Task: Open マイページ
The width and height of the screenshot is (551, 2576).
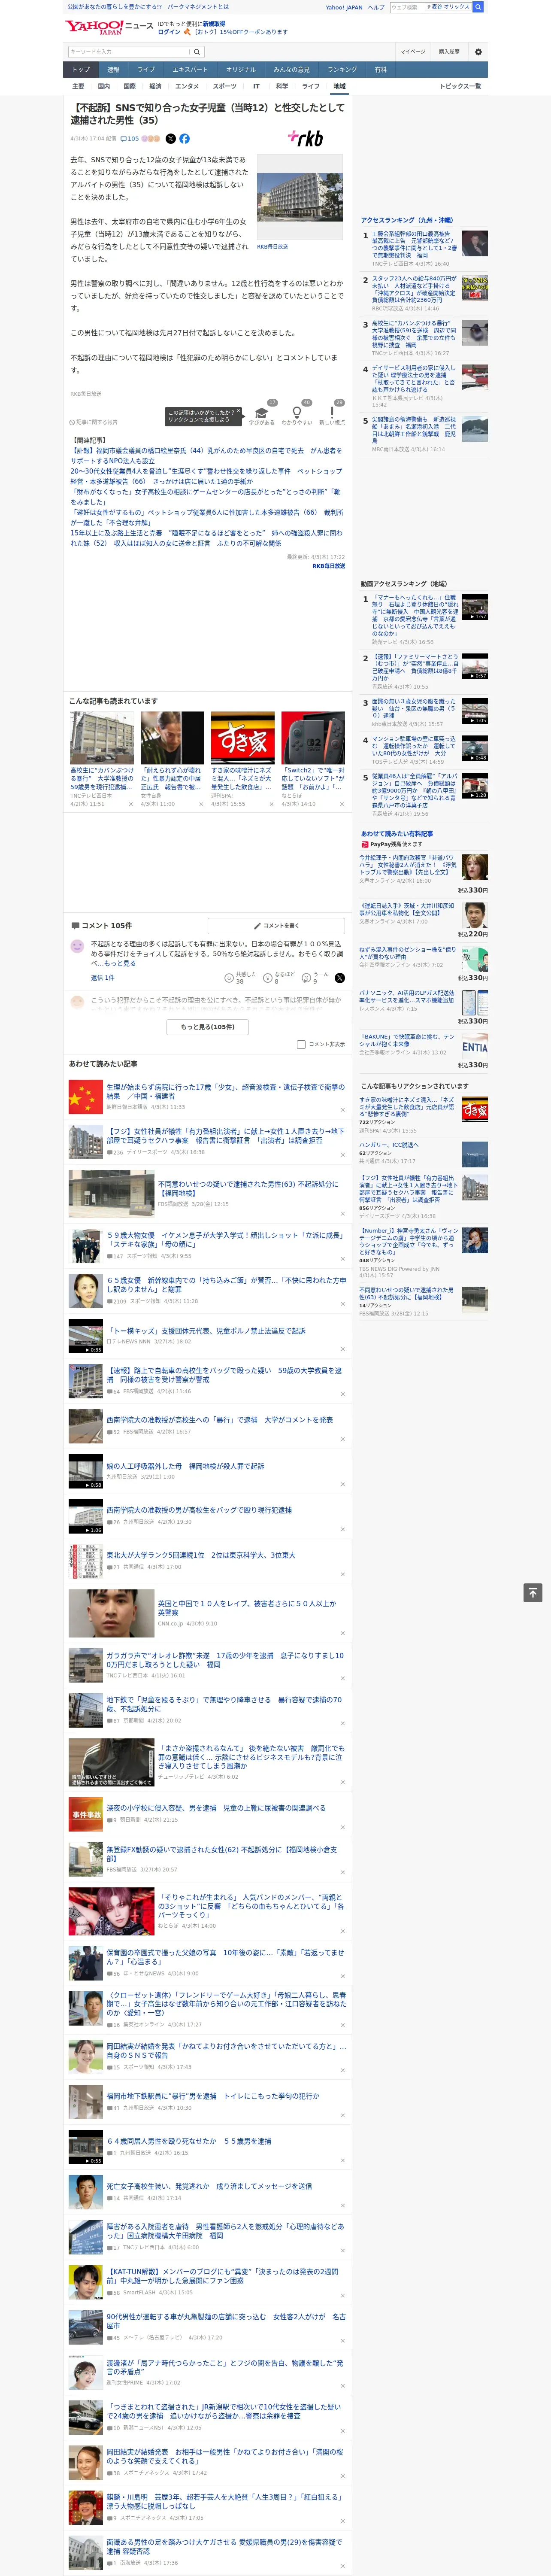Action: (x=413, y=52)
